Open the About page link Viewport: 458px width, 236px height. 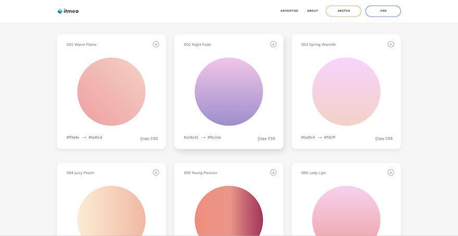pyautogui.click(x=312, y=11)
